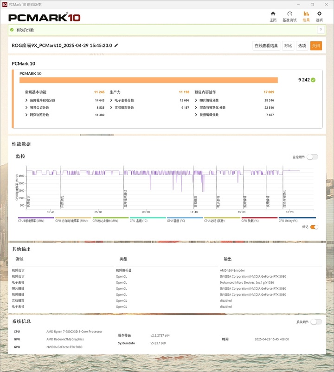This screenshot has height=372, width=334.
Task: Click the time value 2025-04-29 15:45 +08:00
Action: 272,339
